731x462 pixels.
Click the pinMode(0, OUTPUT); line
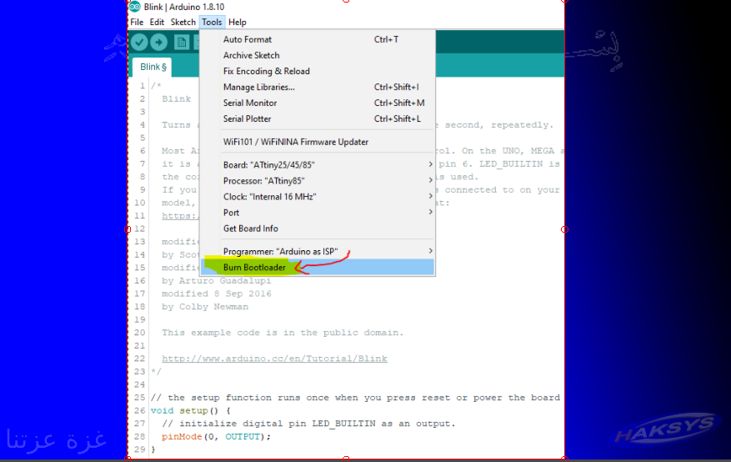pos(216,437)
